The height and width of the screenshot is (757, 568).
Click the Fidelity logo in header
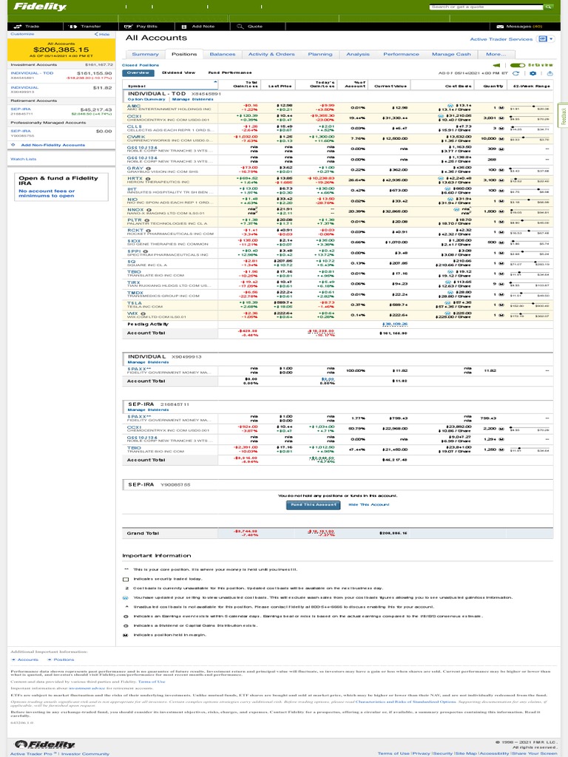(x=40, y=7)
